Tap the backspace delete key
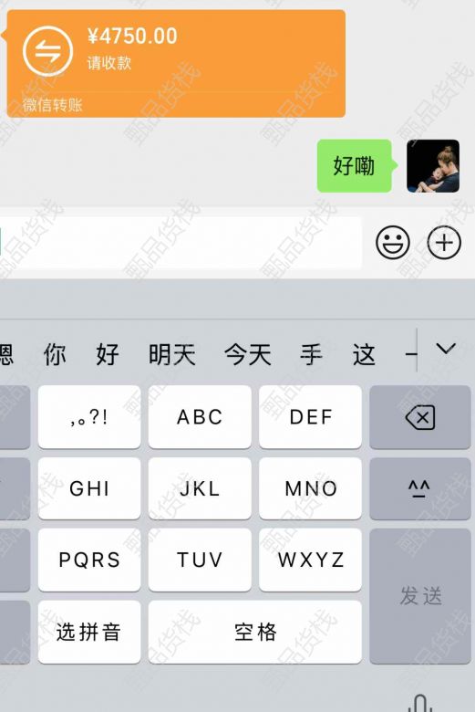 click(420, 417)
